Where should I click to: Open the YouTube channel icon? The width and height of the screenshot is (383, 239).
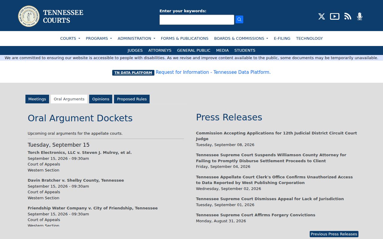point(335,16)
